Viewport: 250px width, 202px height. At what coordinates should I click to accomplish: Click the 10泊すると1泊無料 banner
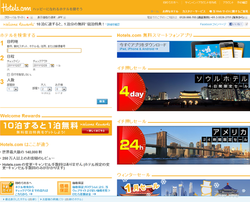click(56, 128)
